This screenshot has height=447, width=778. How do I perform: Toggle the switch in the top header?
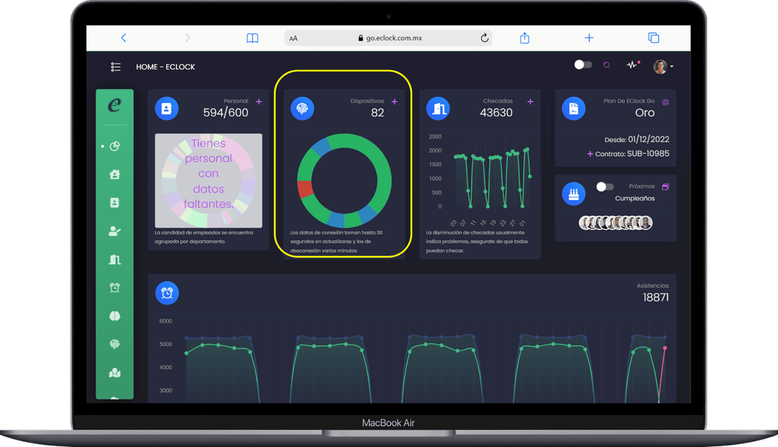tap(583, 65)
